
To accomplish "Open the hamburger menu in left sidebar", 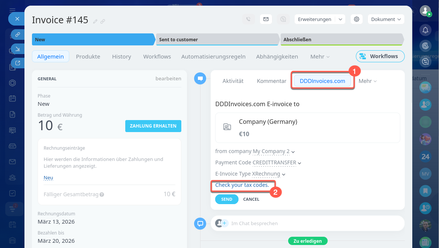I will point(12,11).
